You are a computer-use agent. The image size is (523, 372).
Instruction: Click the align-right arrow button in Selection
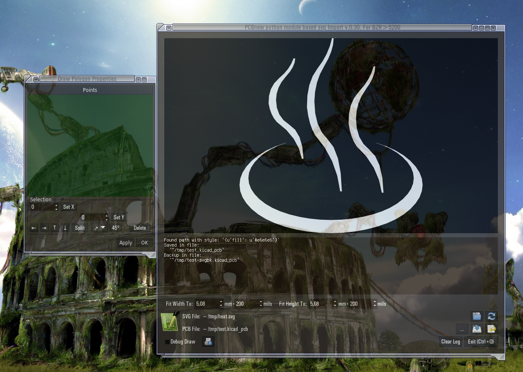(x=44, y=228)
